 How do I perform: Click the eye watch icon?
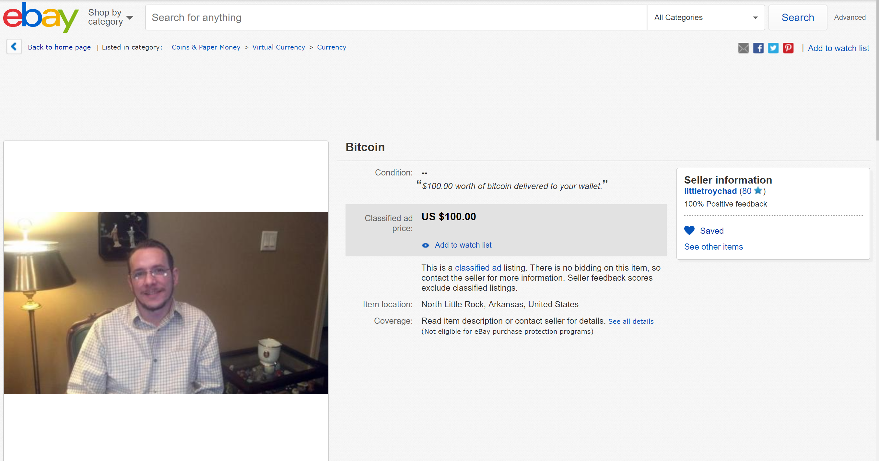click(425, 245)
